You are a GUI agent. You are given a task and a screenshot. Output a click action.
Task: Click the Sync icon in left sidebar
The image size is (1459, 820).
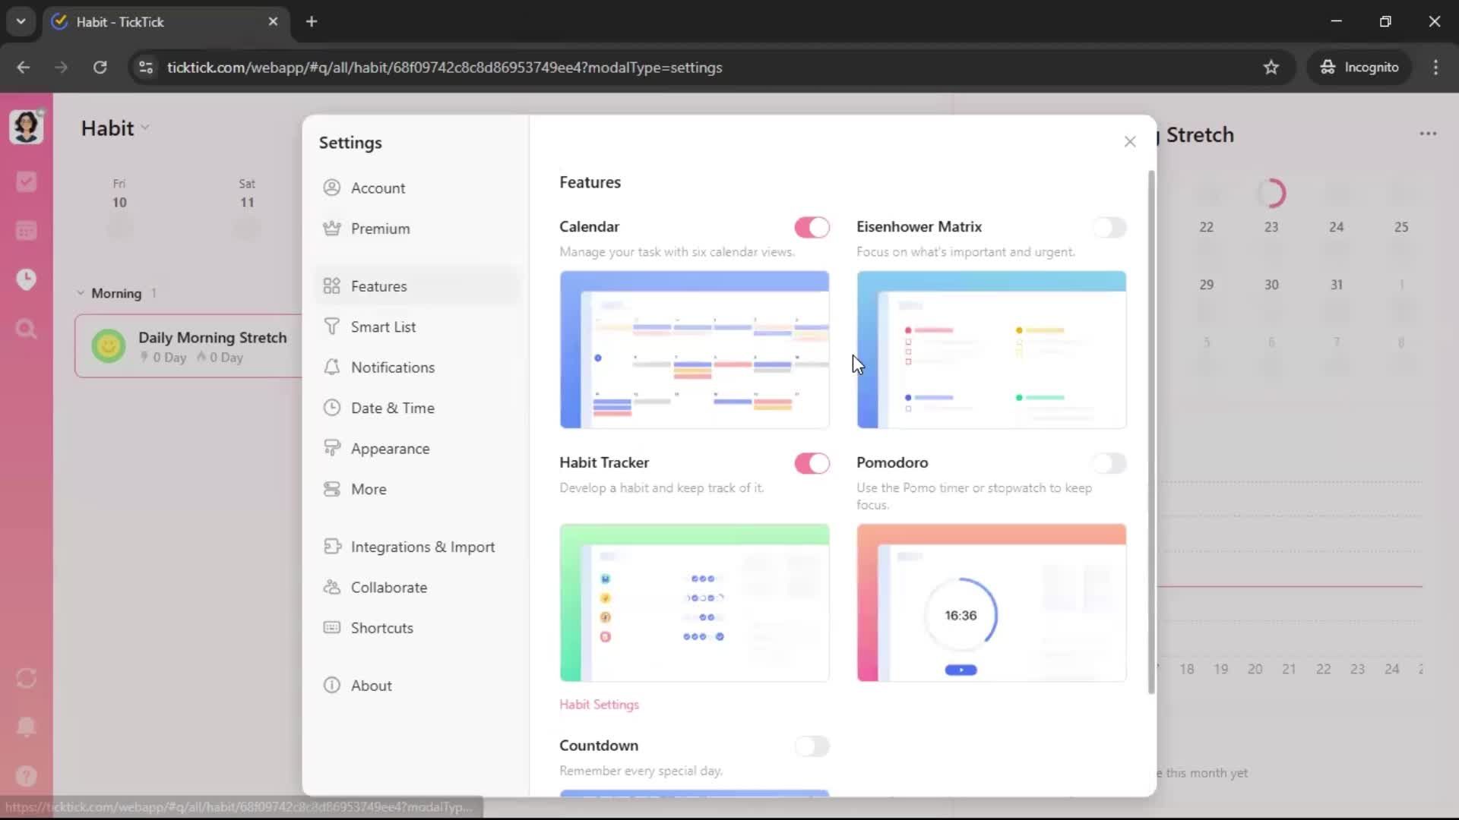27,678
